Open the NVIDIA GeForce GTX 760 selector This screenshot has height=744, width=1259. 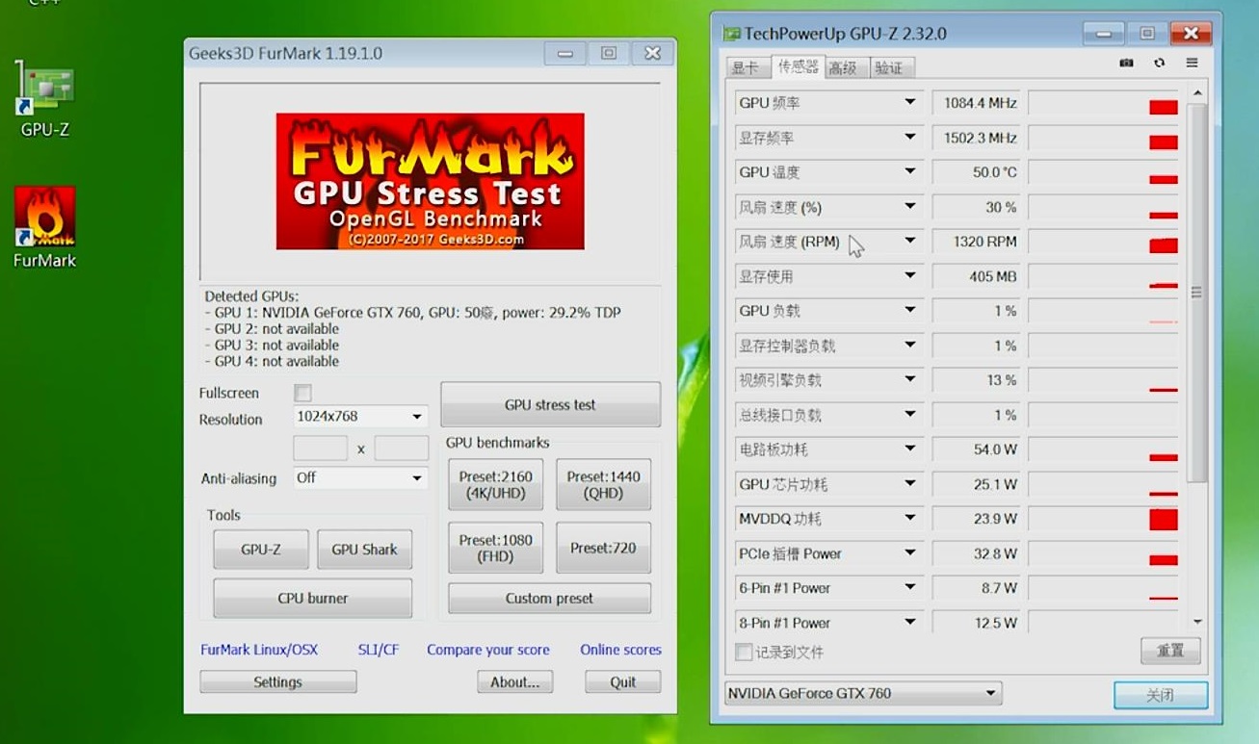coord(989,693)
